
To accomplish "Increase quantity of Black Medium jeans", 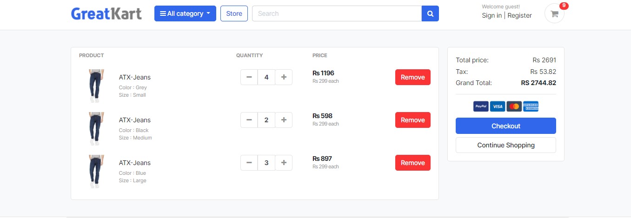I will pyautogui.click(x=284, y=120).
